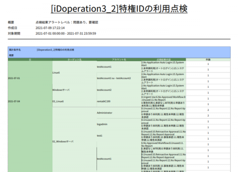Click the logadmin account cell

pos(102,124)
